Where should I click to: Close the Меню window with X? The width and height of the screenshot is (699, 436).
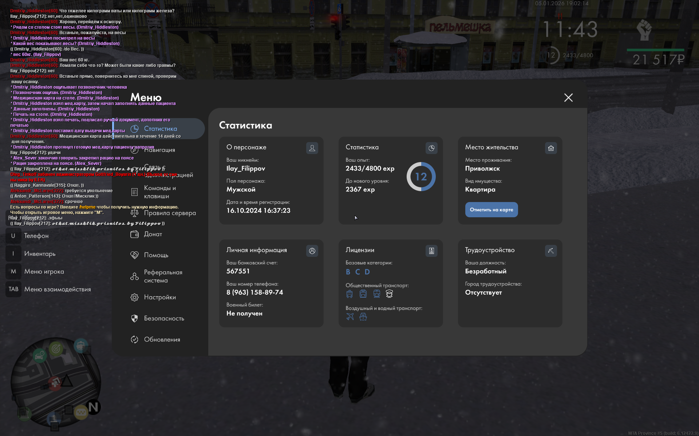(568, 97)
